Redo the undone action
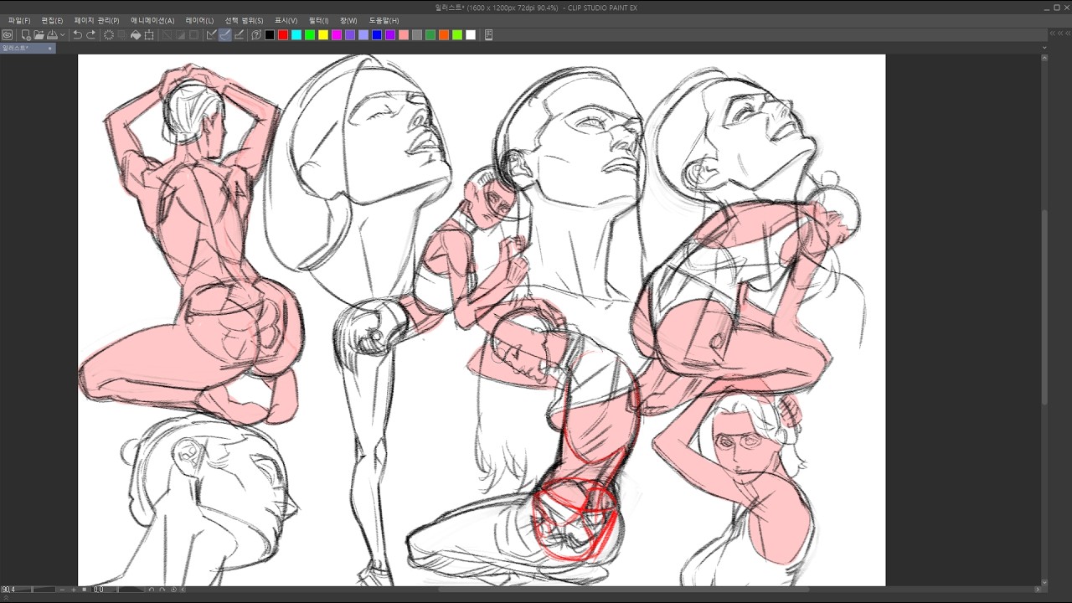The image size is (1072, 603). coord(90,35)
